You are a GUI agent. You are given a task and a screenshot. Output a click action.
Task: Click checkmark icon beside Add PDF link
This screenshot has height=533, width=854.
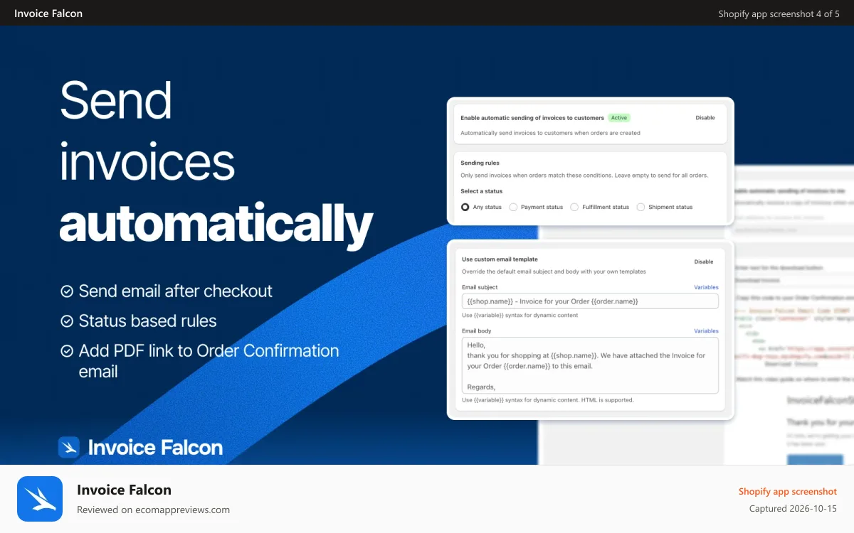click(67, 351)
